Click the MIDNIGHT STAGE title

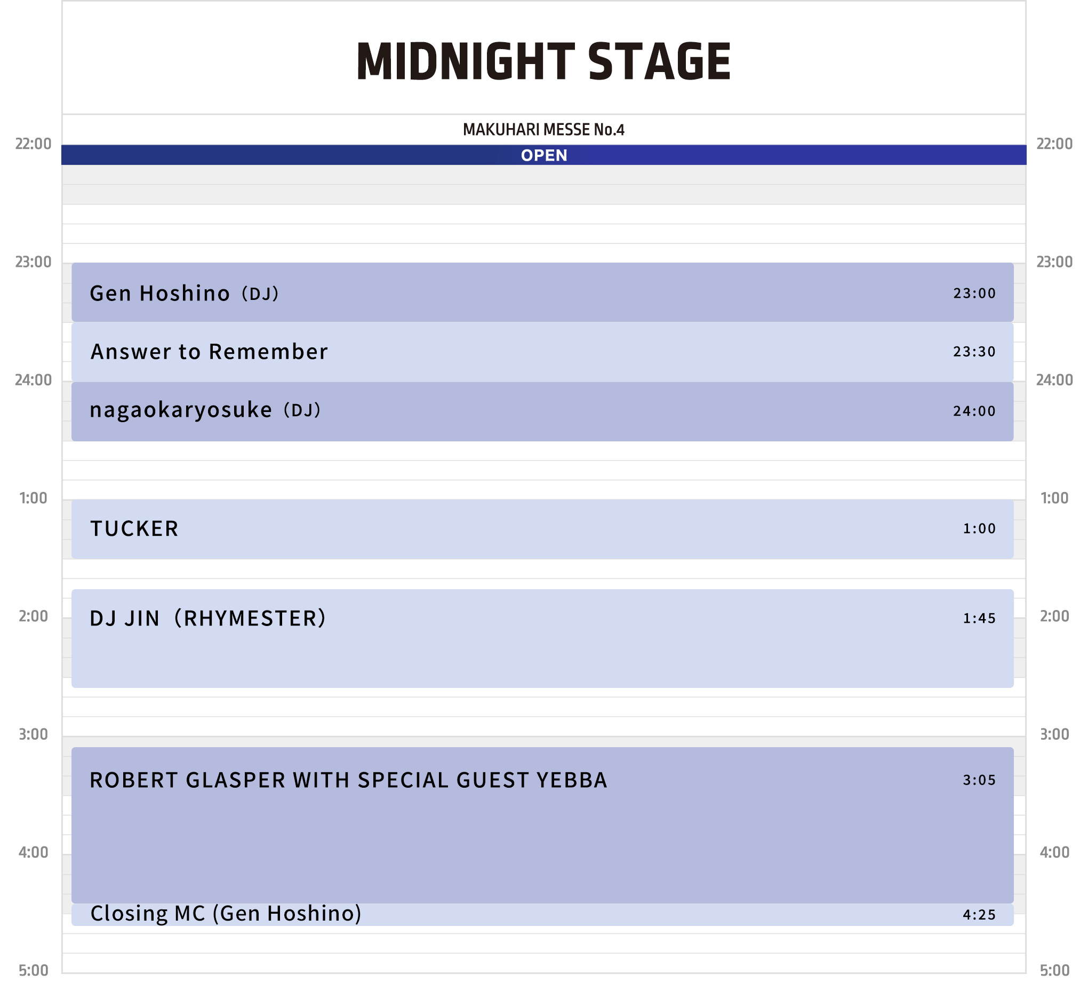click(x=543, y=61)
